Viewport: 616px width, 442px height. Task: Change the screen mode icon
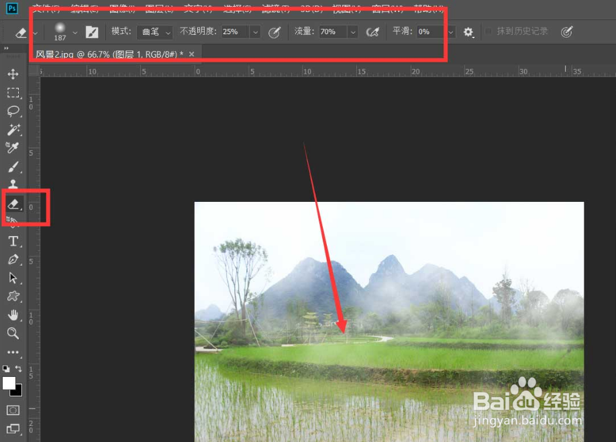13,429
